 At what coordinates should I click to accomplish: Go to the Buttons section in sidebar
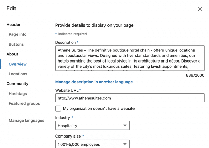pos(16,44)
